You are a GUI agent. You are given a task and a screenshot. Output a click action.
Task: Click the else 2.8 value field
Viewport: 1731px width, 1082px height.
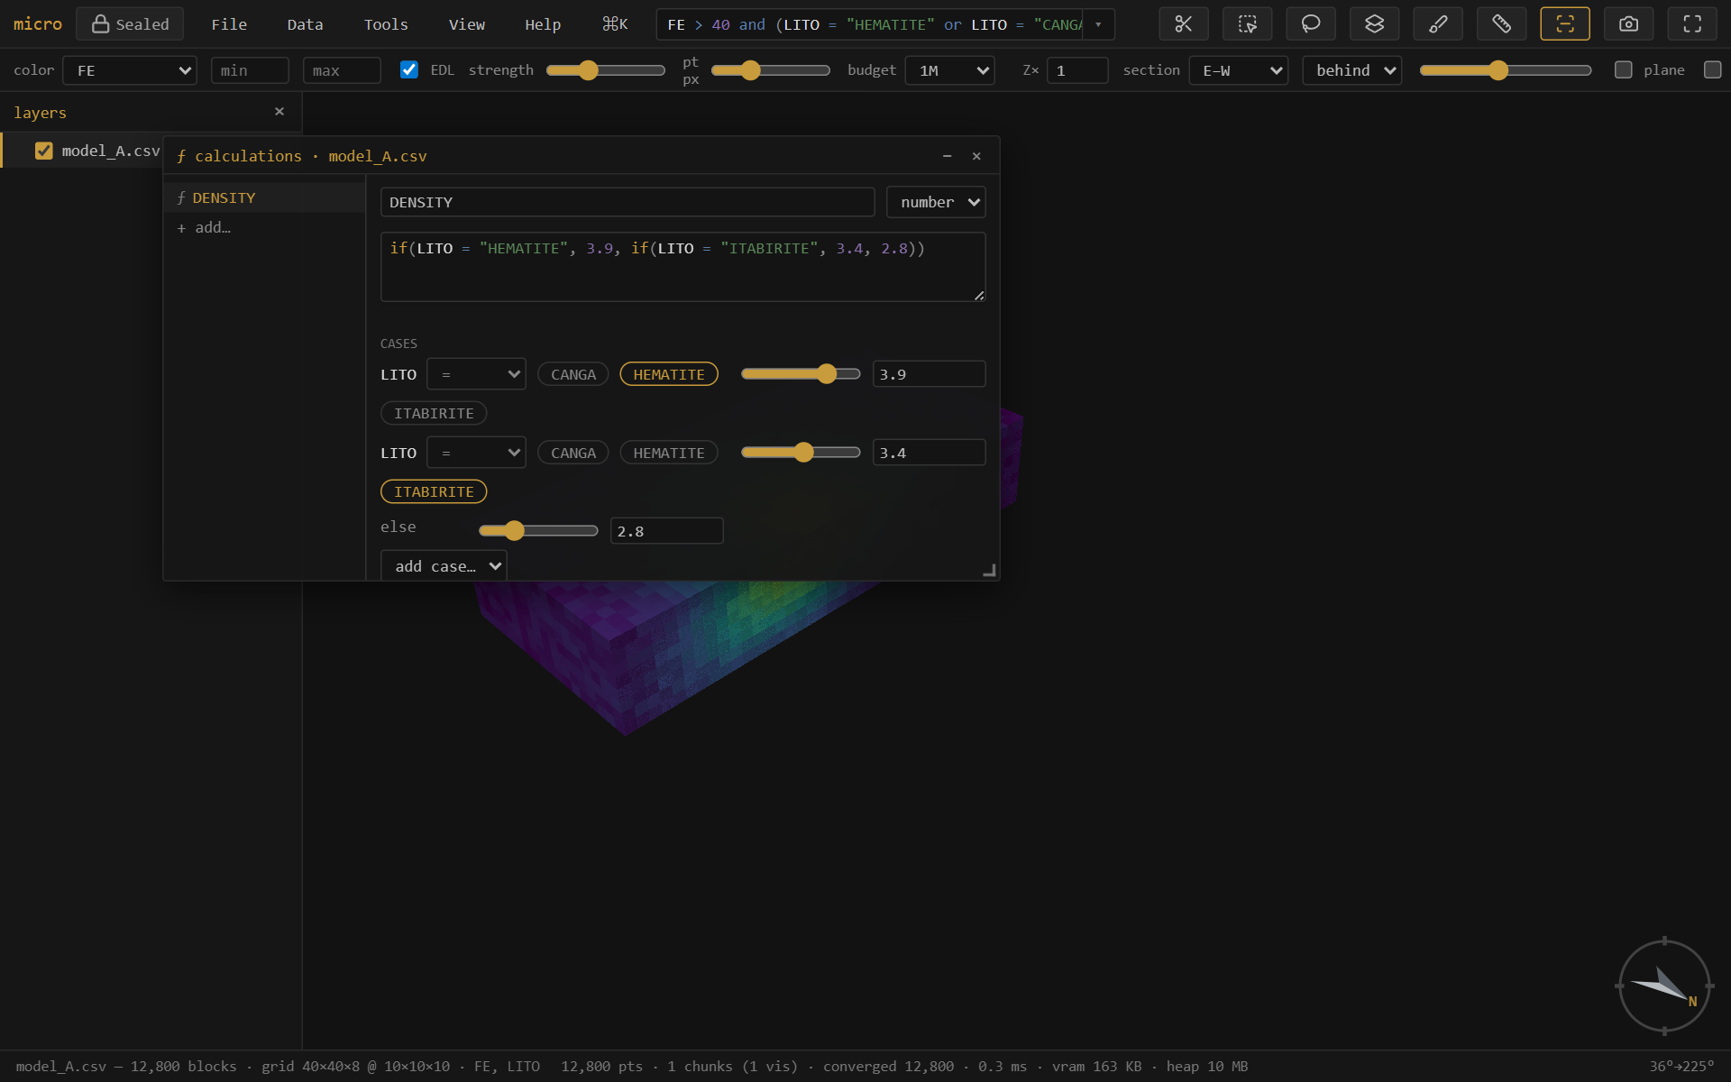pyautogui.click(x=666, y=531)
